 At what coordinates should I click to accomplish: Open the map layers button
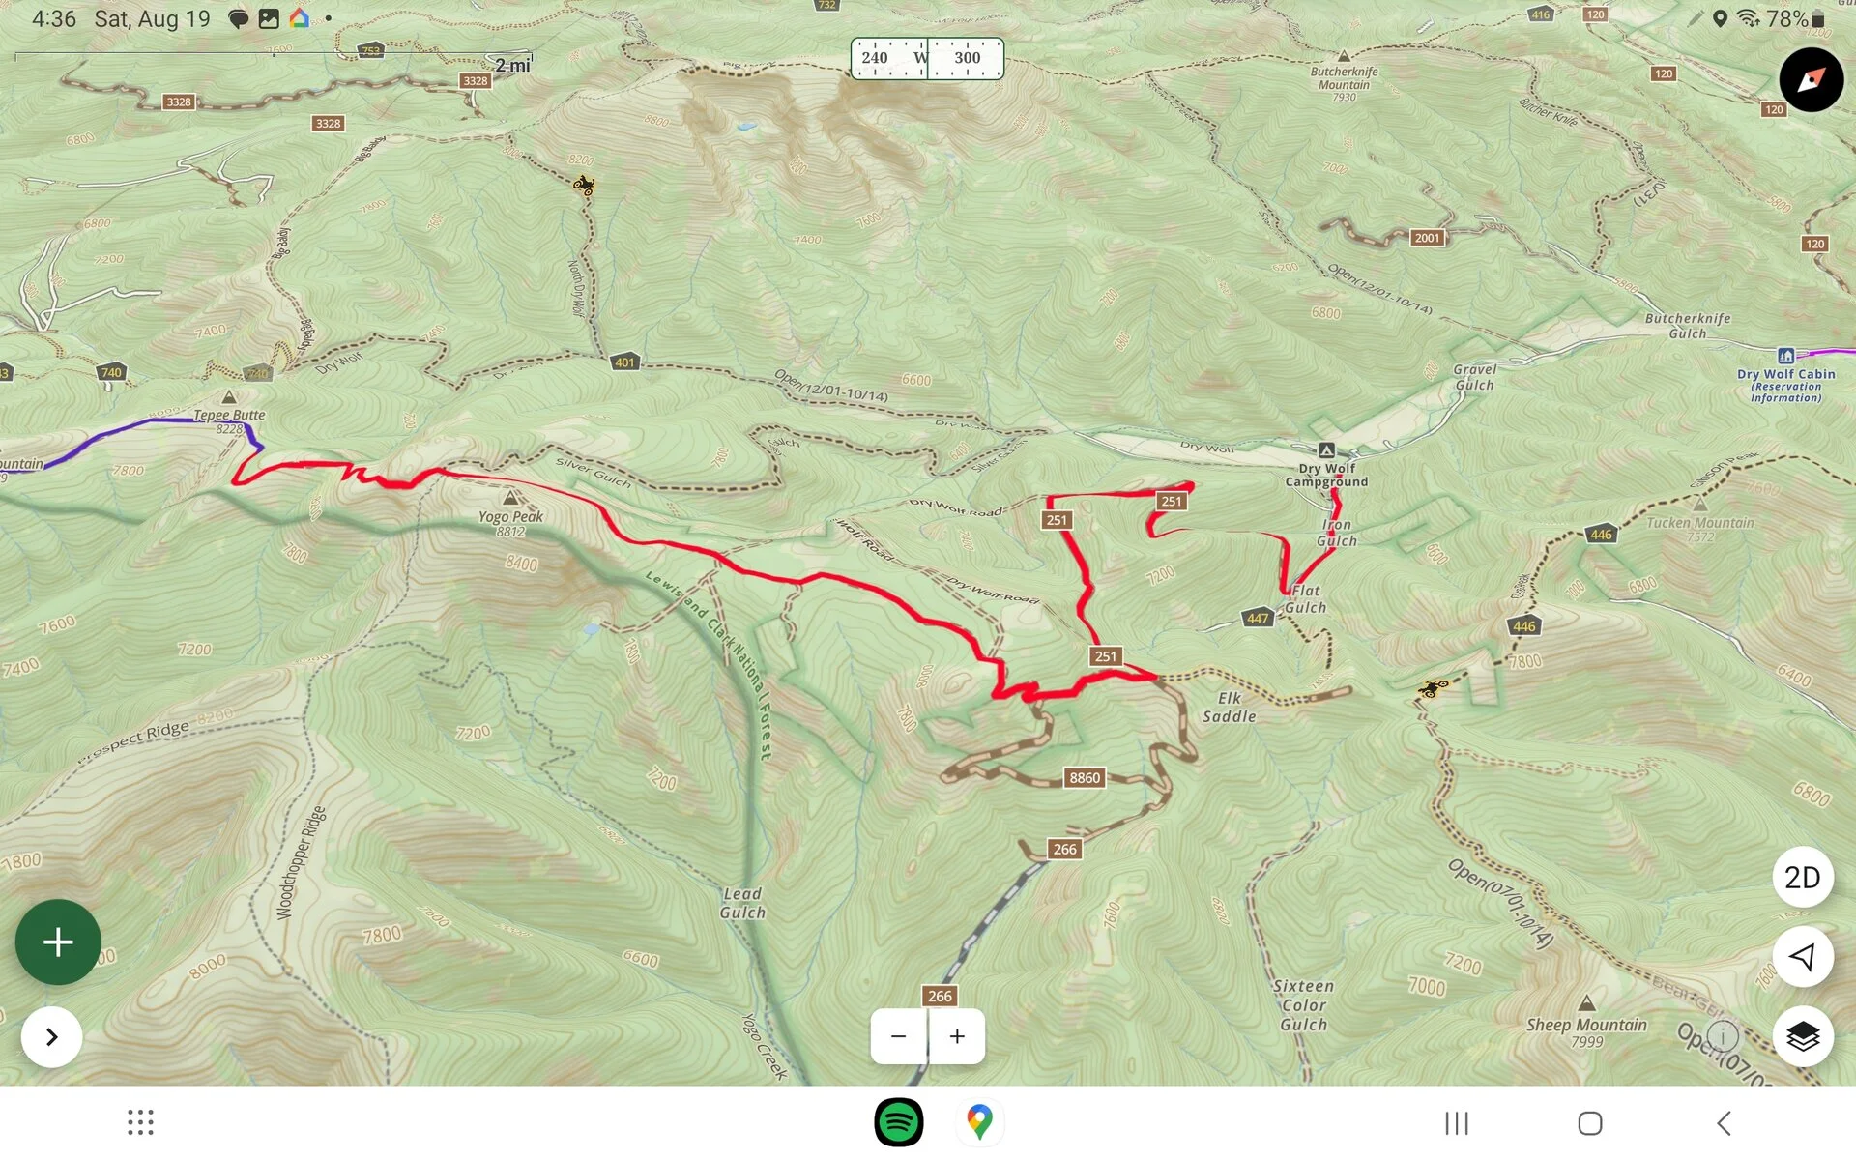click(x=1803, y=1036)
